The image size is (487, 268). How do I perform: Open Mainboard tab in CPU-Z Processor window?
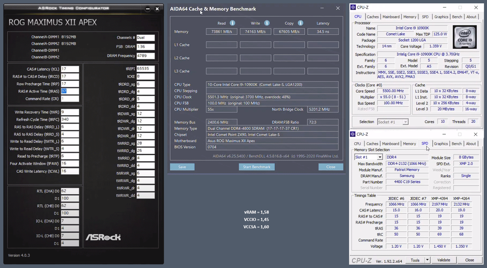(x=391, y=17)
